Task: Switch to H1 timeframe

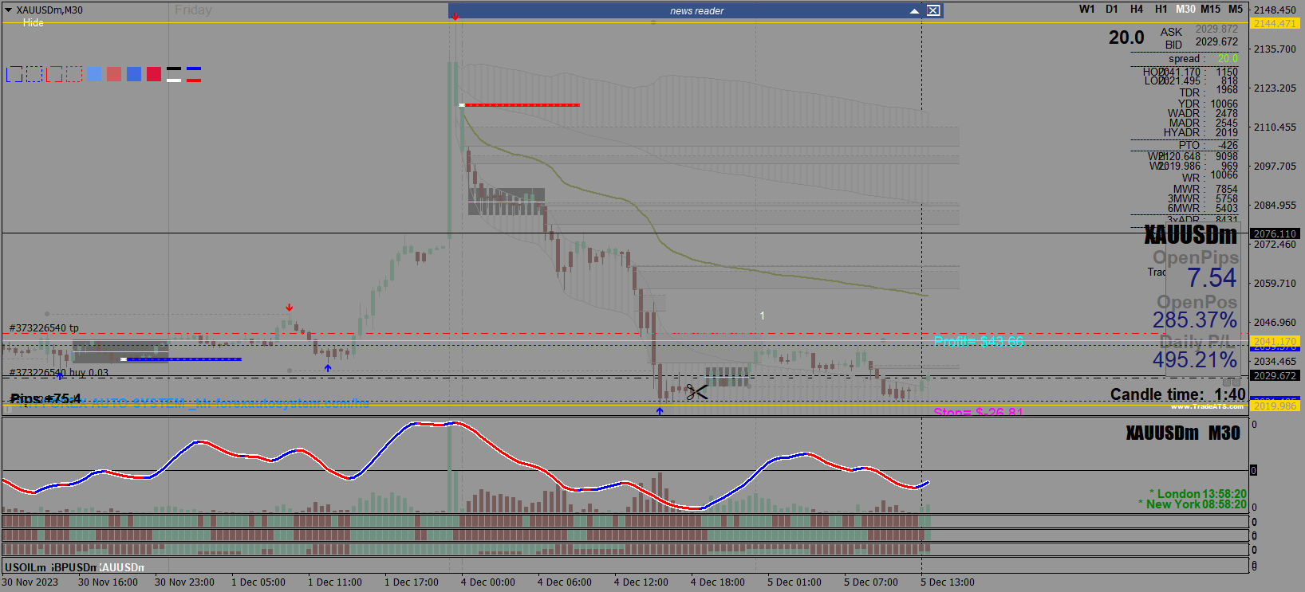Action: point(1161,9)
